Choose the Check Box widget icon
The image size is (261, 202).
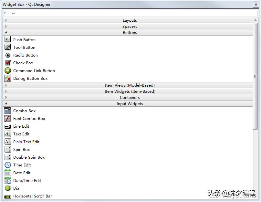pos(8,63)
